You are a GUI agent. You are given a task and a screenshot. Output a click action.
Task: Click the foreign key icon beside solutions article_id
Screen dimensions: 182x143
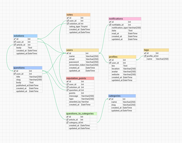click(x=15, y=45)
